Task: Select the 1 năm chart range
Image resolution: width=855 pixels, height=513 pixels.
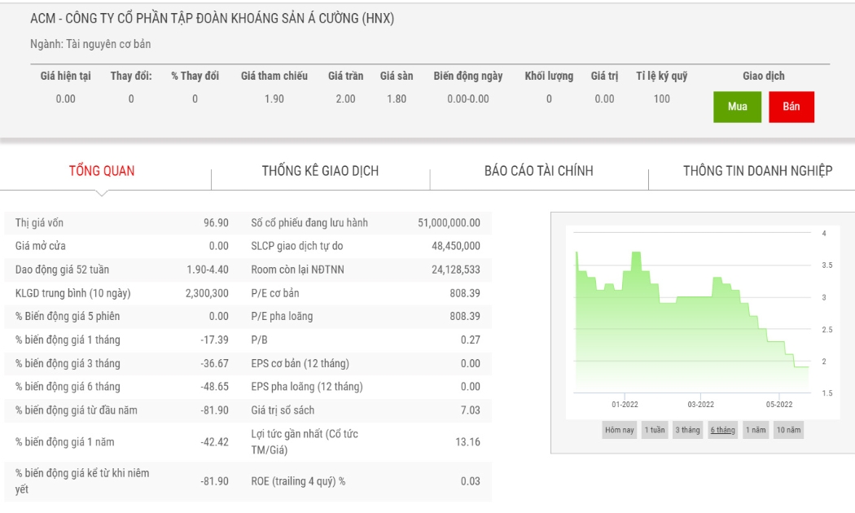Action: click(x=756, y=430)
